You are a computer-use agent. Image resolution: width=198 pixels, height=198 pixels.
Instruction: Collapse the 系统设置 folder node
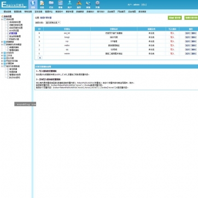point(2,19)
